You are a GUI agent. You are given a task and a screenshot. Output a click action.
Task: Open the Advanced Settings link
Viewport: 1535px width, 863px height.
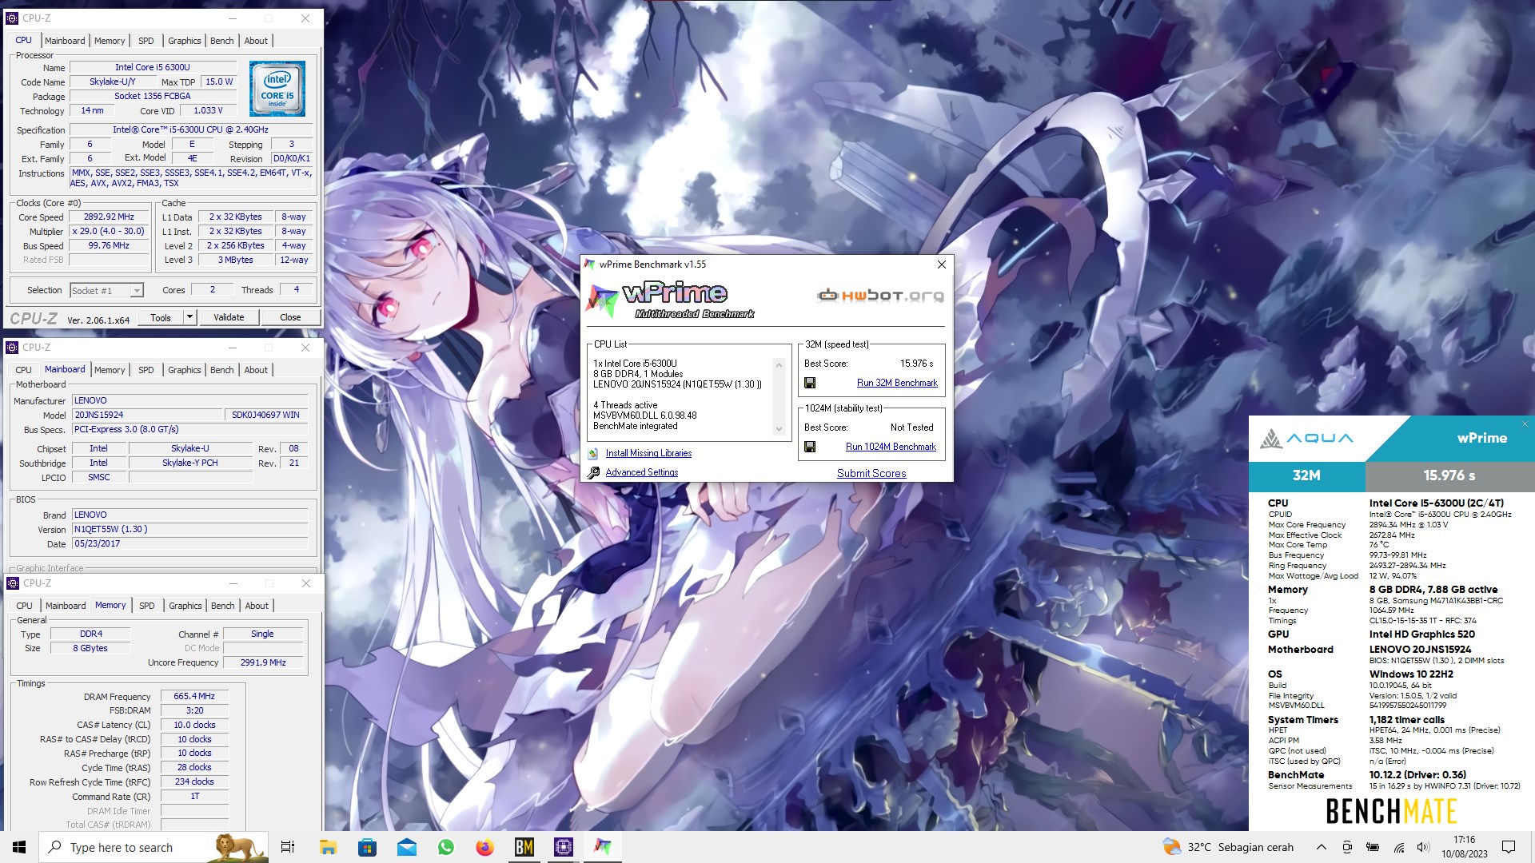642,472
